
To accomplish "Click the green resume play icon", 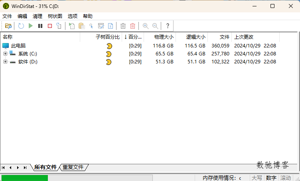I will (31, 26).
